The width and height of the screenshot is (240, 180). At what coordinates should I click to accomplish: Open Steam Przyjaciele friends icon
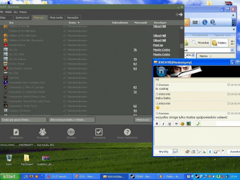[43, 133]
